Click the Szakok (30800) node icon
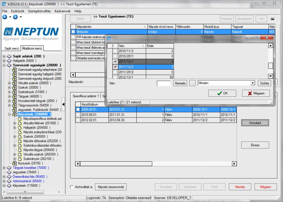Screen dimensions: 283x202 (14, 87)
